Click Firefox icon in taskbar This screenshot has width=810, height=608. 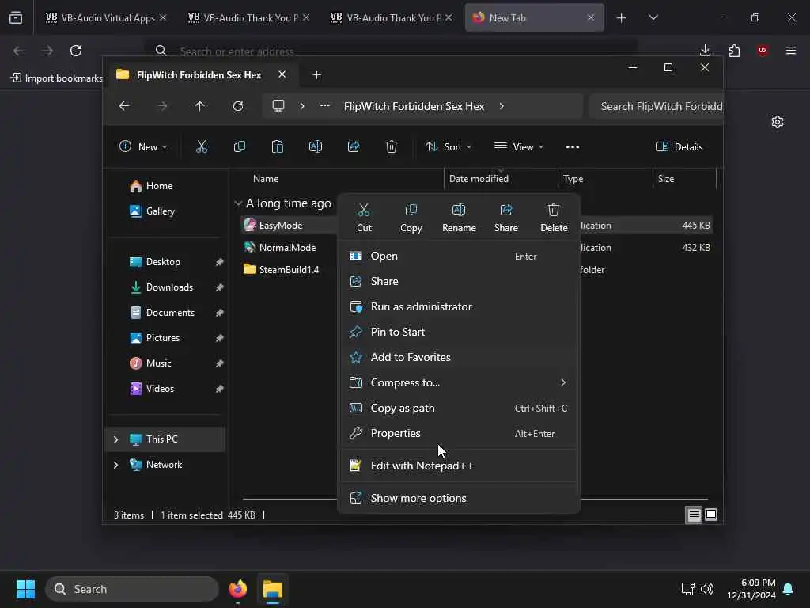(x=237, y=589)
